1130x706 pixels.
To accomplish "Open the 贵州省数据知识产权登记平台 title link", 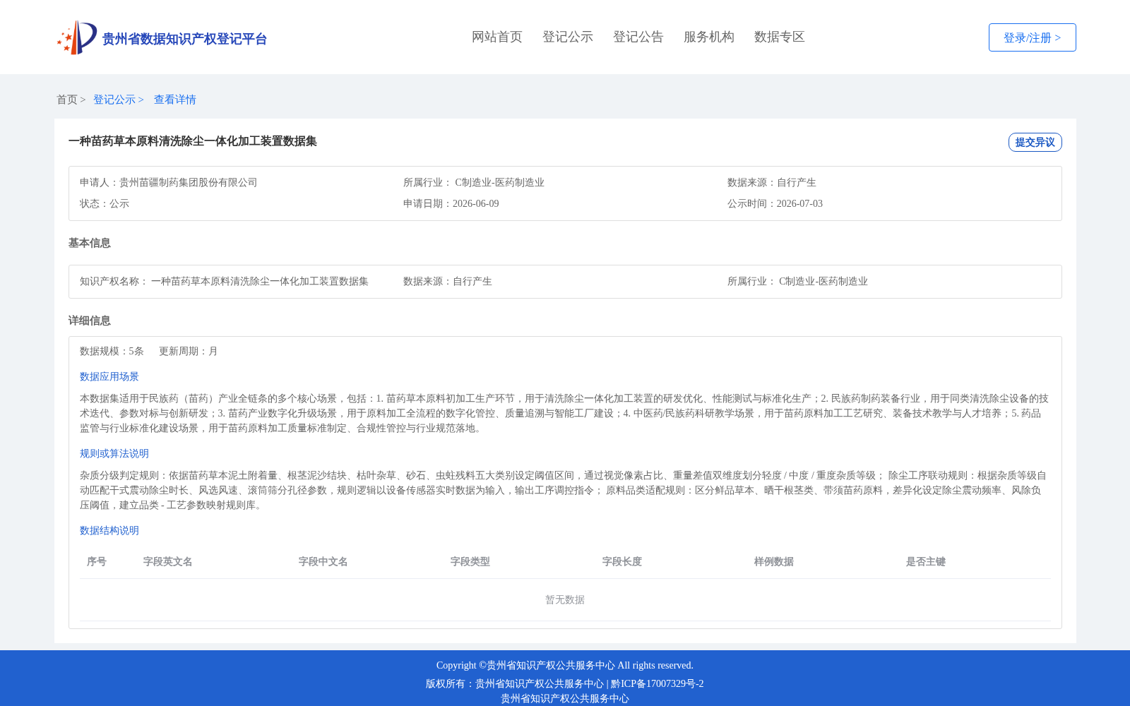I will click(x=184, y=39).
